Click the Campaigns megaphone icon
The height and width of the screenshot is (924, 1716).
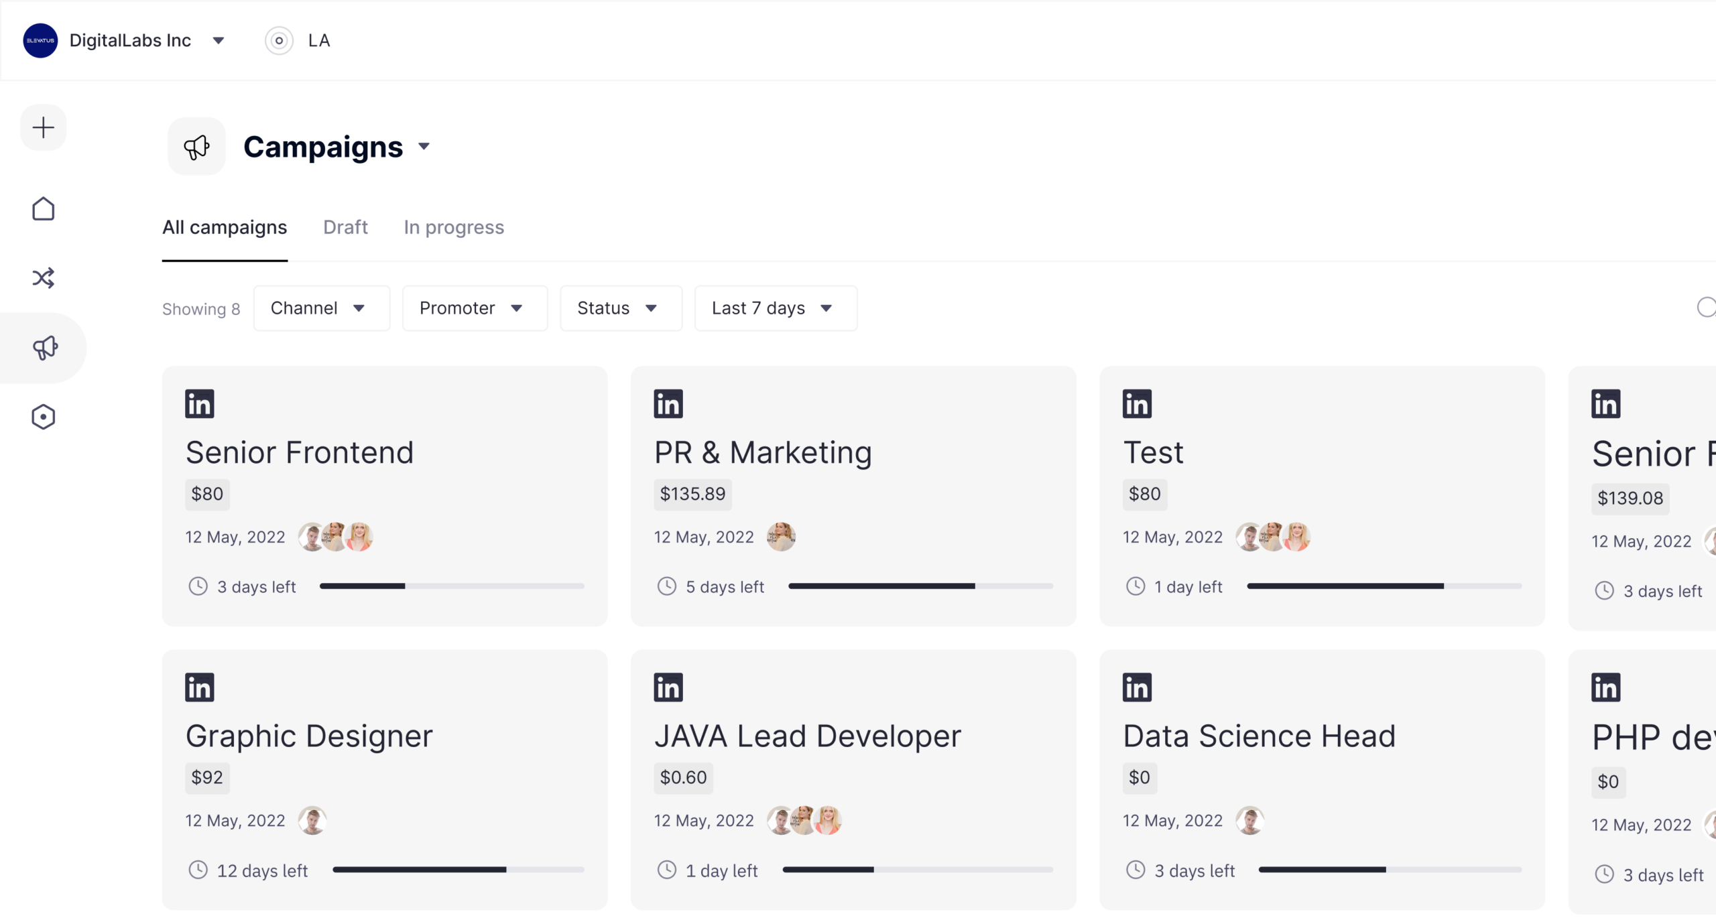point(196,145)
